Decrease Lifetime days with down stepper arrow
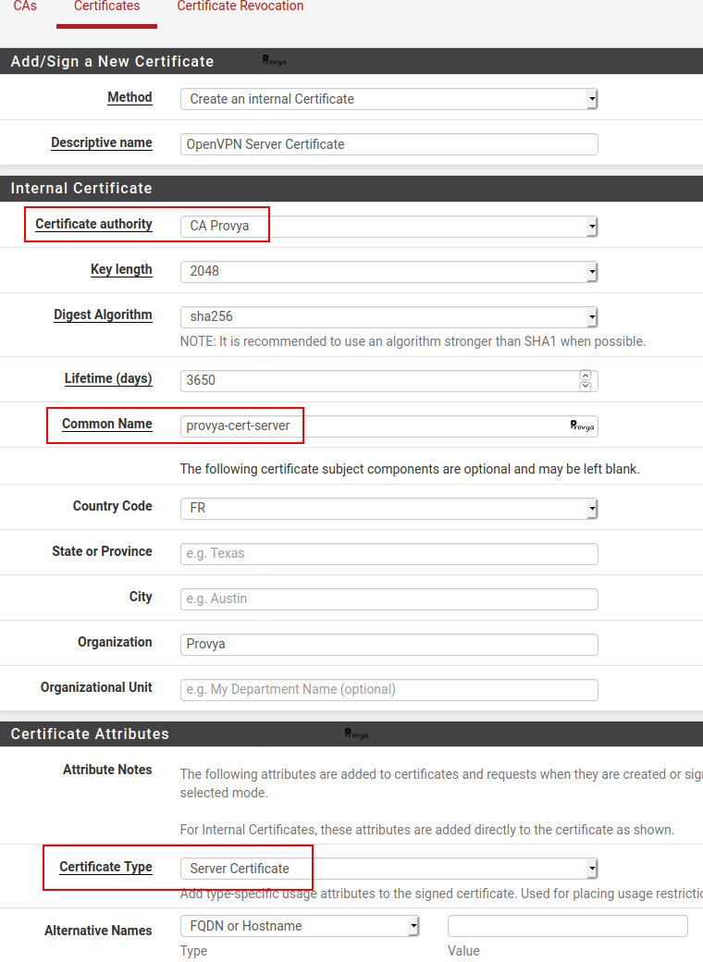The image size is (703, 962). pos(586,386)
